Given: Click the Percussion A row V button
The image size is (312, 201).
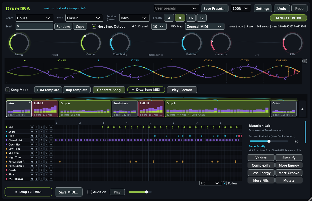Looking at the screenshot, I should [x=46, y=162].
